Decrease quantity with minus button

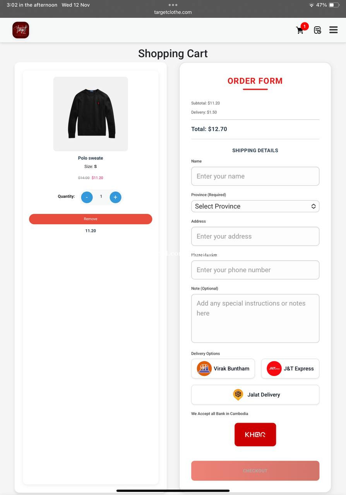(x=87, y=197)
